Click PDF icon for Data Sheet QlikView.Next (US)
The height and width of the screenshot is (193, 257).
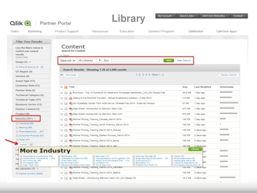point(70,109)
